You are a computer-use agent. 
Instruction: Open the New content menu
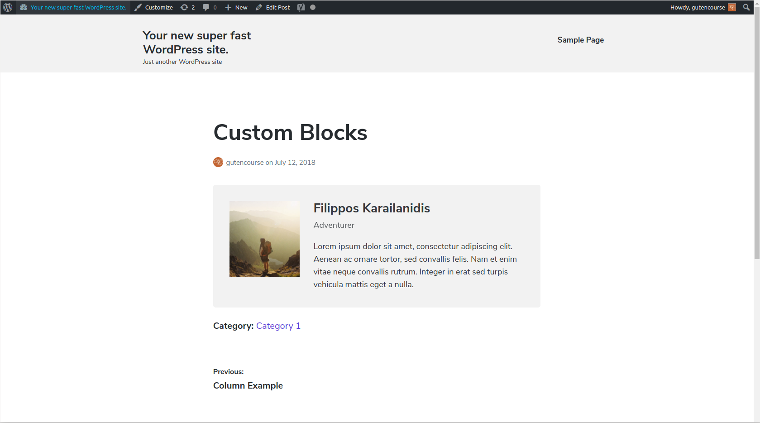coord(236,7)
